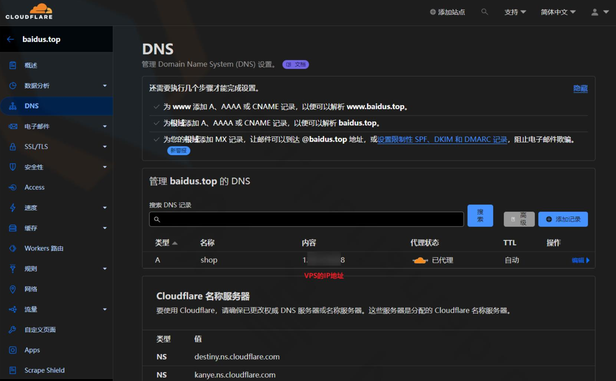Screen dimensions: 616x381
Task: Click the Workers 路由 sidebar icon
Action: 13,248
